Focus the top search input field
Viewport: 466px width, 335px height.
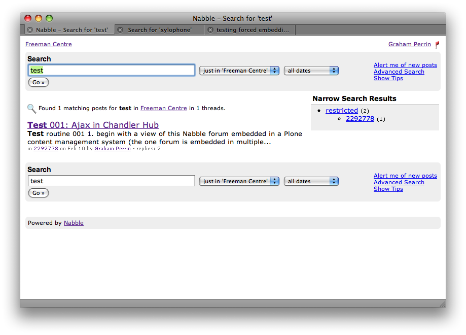[112, 71]
